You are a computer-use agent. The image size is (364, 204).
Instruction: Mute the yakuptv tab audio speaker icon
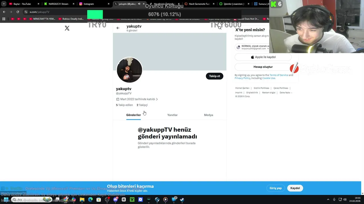tap(139, 4)
